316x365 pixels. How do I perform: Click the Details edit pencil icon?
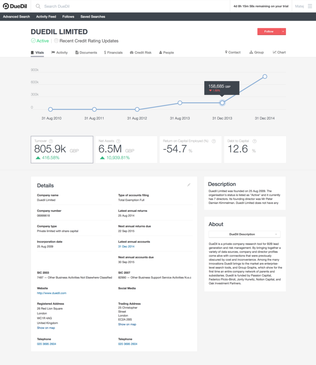pos(189,185)
